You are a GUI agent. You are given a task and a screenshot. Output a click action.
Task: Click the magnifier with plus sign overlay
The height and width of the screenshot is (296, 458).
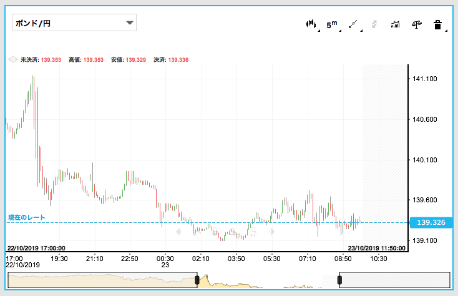(197, 232)
